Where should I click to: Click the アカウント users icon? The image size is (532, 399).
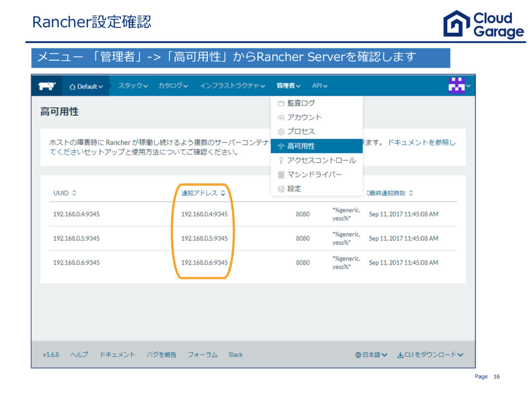point(281,118)
